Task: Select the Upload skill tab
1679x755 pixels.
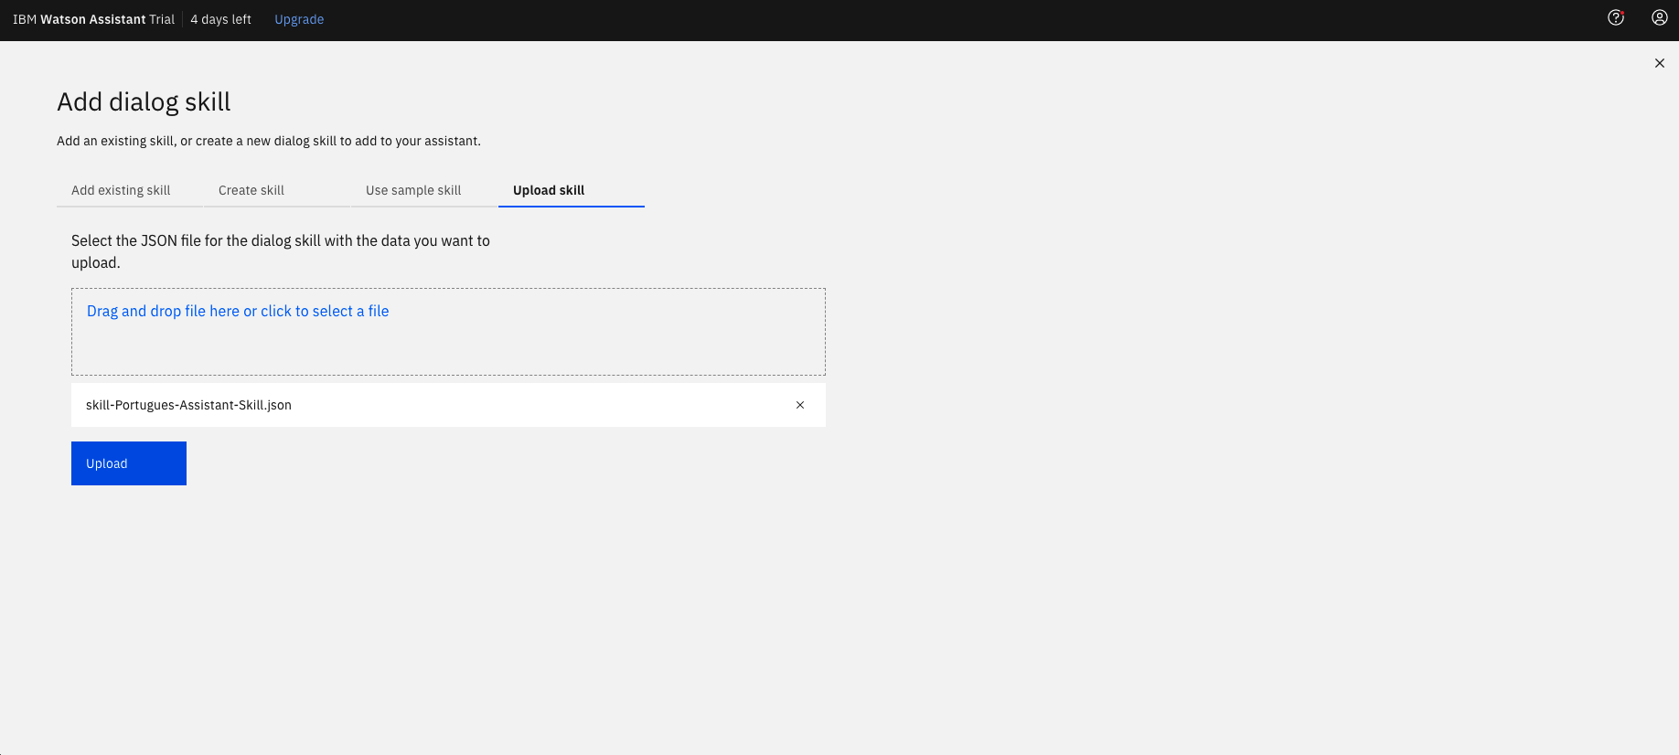Action: click(x=572, y=190)
